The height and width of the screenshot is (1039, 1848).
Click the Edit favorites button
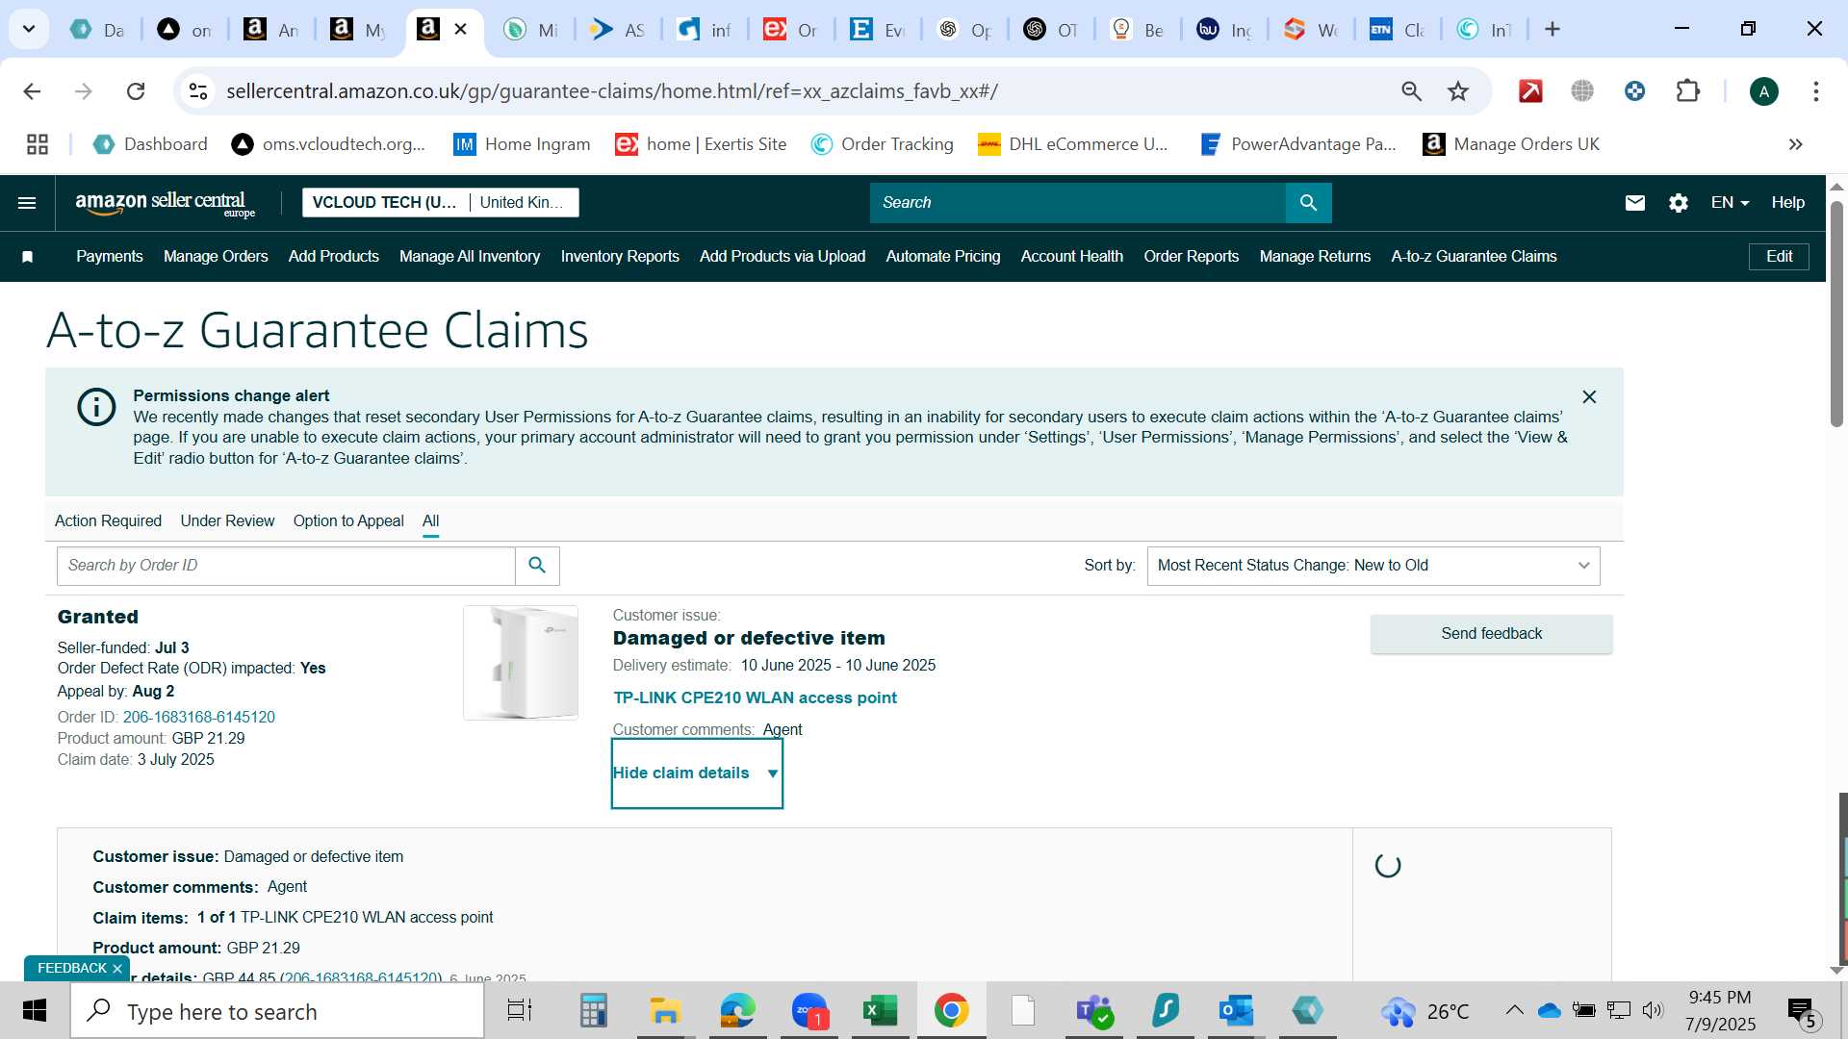coord(1779,257)
